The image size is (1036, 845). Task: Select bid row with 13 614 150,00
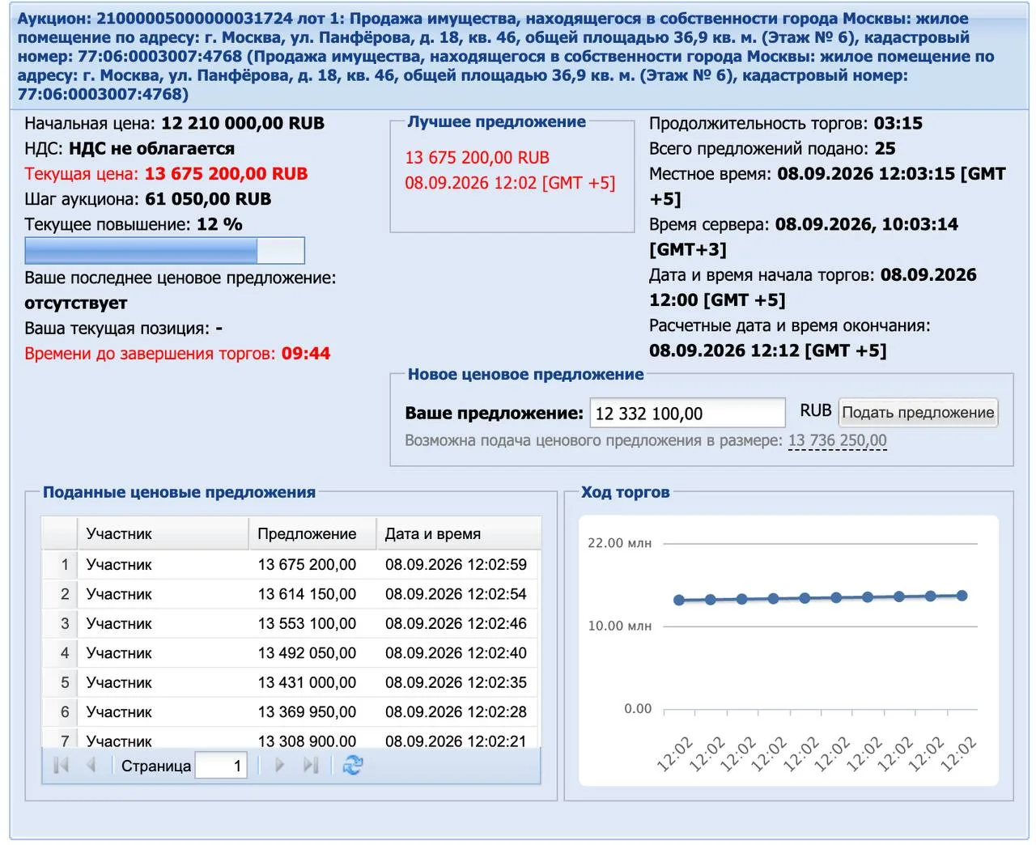point(291,594)
